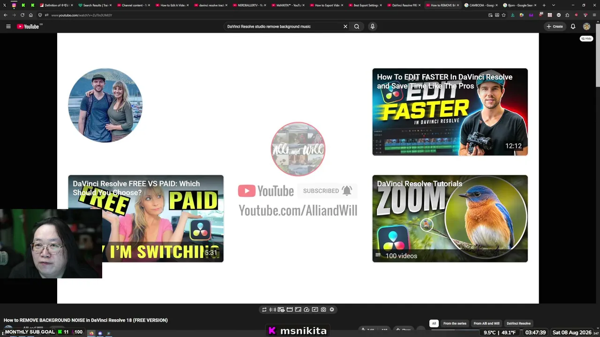Take a screenshot with the camera icon
Viewport: 600px width, 337px height.
tap(323, 309)
